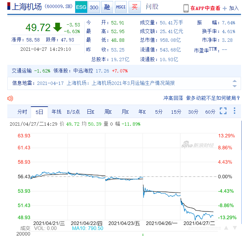
Task: Click the 涨停 58.58 limit-up value
Action: 33,40
